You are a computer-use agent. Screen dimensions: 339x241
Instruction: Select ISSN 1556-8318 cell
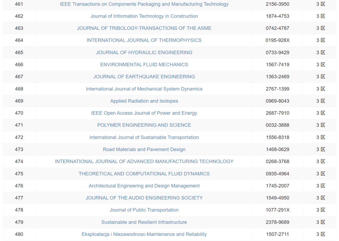[277, 137]
